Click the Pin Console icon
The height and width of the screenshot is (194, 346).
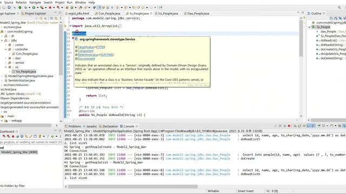coord(319,126)
